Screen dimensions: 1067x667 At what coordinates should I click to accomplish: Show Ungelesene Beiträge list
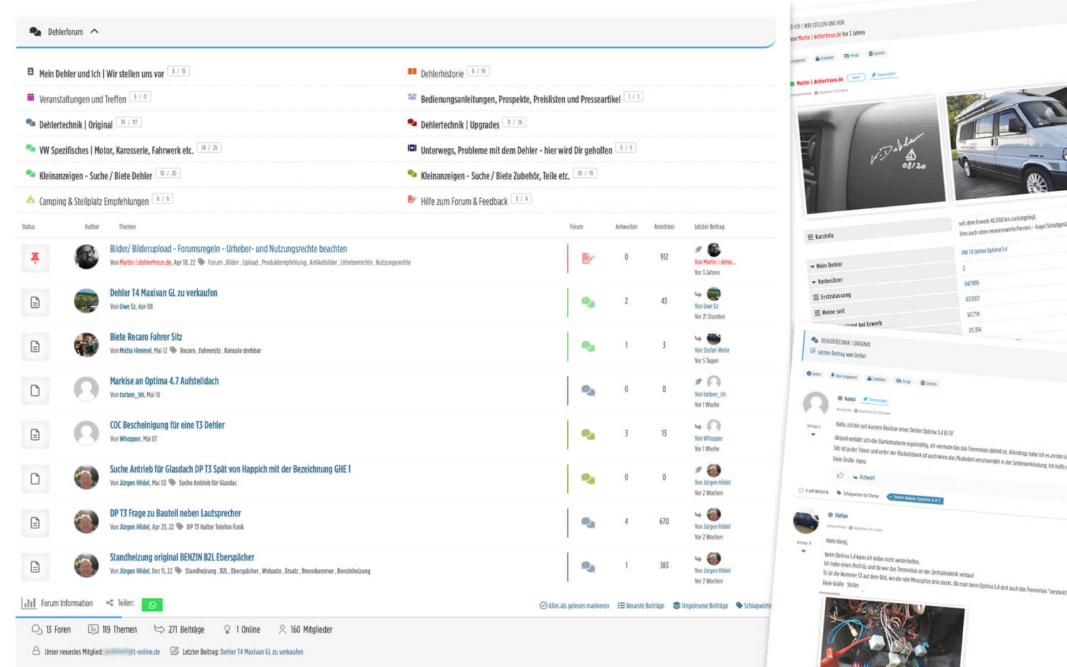[701, 606]
